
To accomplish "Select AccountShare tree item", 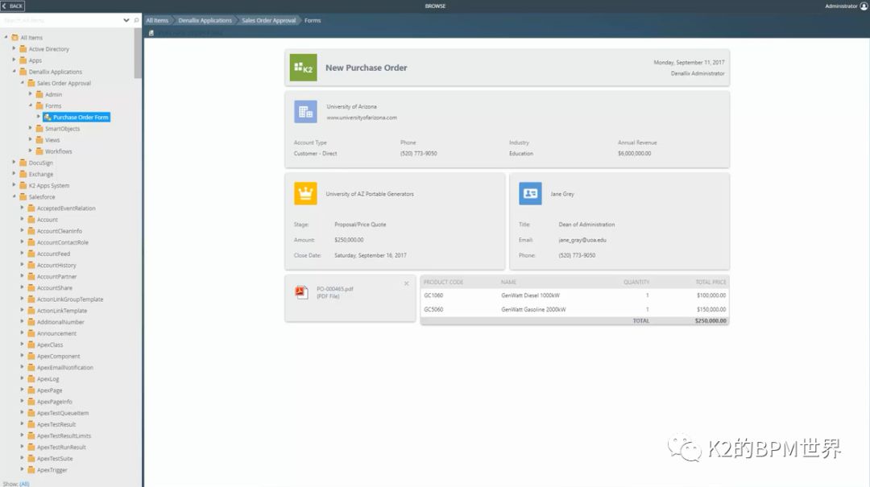I will (x=55, y=288).
